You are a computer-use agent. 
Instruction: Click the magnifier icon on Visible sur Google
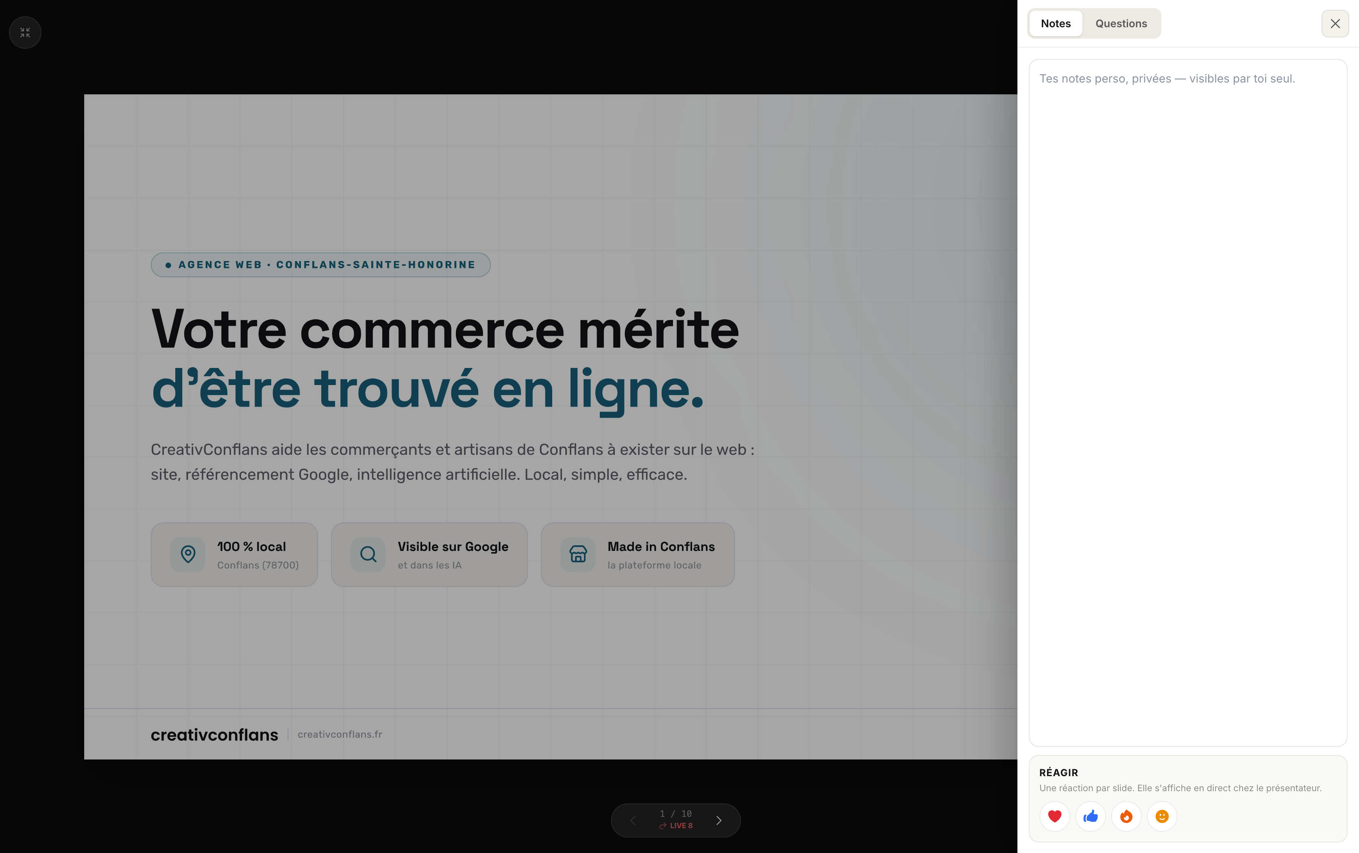coord(368,555)
